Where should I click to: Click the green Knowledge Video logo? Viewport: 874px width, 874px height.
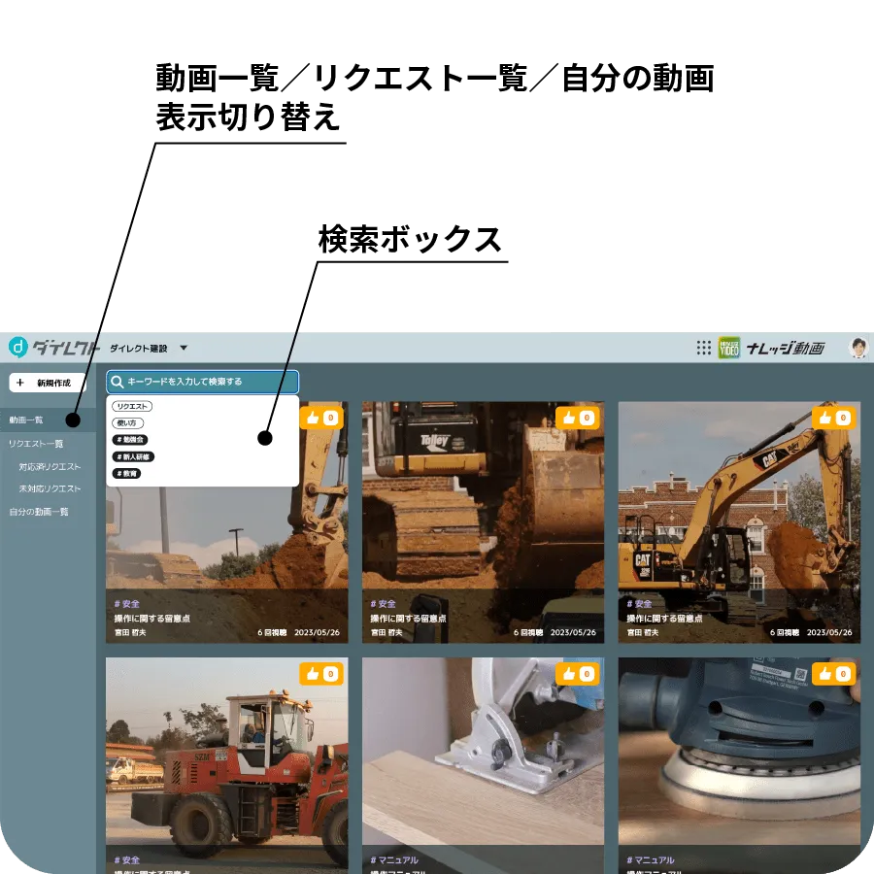pos(729,348)
